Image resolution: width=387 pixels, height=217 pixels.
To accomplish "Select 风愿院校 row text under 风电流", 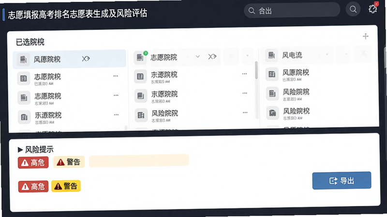I will [x=296, y=72].
